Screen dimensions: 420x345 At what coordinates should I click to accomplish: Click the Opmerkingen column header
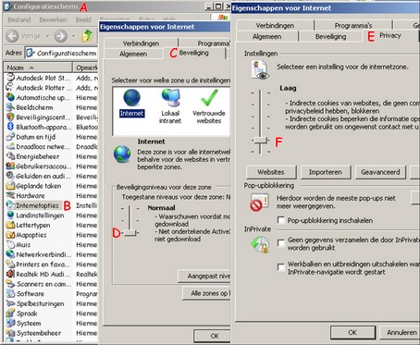tap(85, 68)
